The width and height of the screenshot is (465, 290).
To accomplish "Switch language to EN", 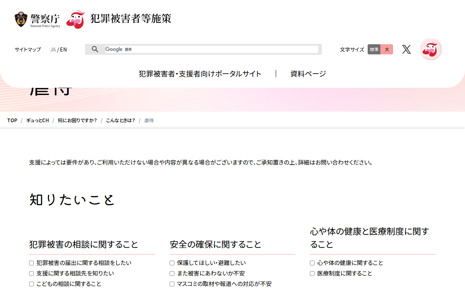I will [x=64, y=49].
